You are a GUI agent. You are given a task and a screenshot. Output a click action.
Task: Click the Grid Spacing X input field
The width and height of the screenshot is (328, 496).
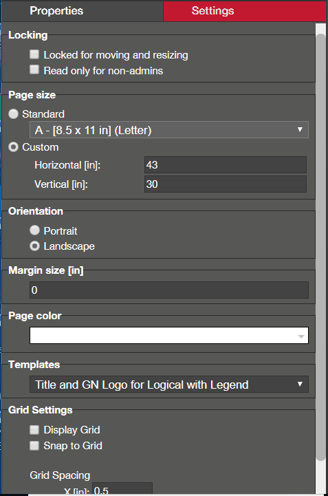coord(122,488)
